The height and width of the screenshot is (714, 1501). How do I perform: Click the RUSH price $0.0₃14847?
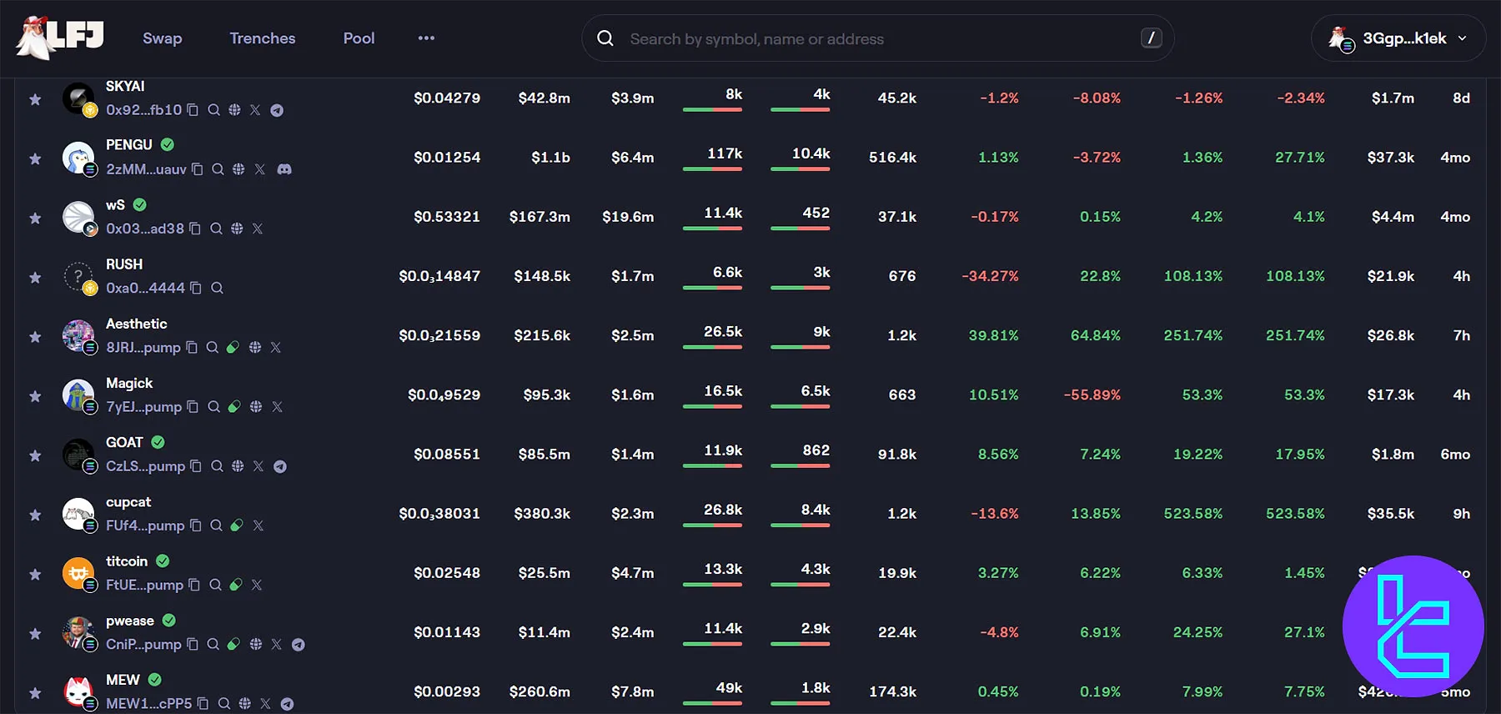point(439,276)
